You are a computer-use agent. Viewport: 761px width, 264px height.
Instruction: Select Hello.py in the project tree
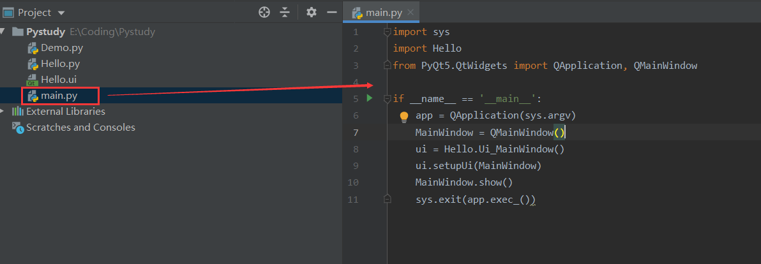click(60, 64)
